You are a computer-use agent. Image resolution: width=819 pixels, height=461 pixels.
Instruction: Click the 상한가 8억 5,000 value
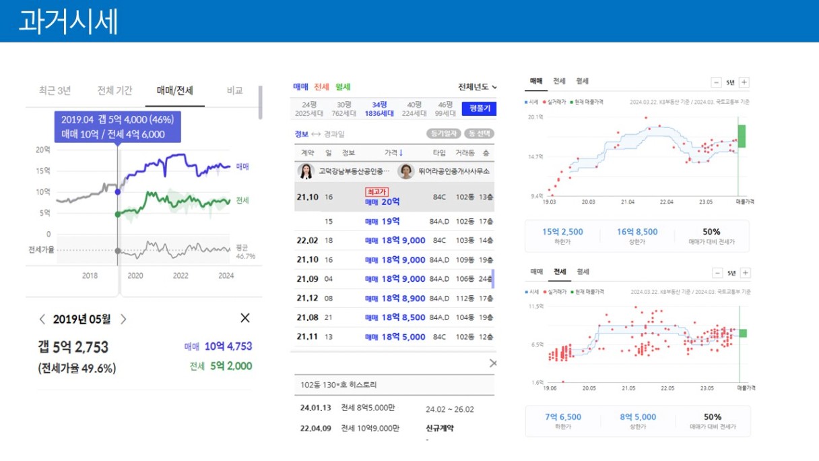(x=638, y=417)
